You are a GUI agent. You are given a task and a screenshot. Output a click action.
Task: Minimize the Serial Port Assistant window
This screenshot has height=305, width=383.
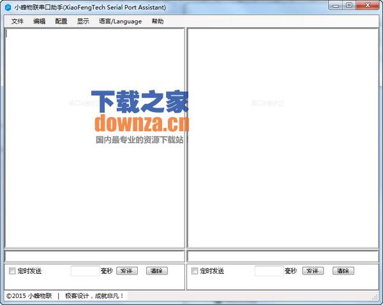pos(336,6)
